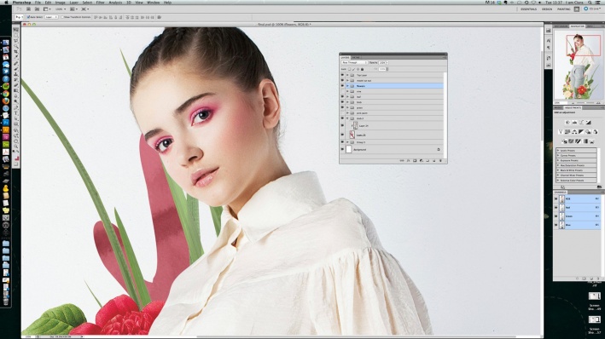Open Illustrator from the Dock
The width and height of the screenshot is (605, 339).
tap(6, 129)
